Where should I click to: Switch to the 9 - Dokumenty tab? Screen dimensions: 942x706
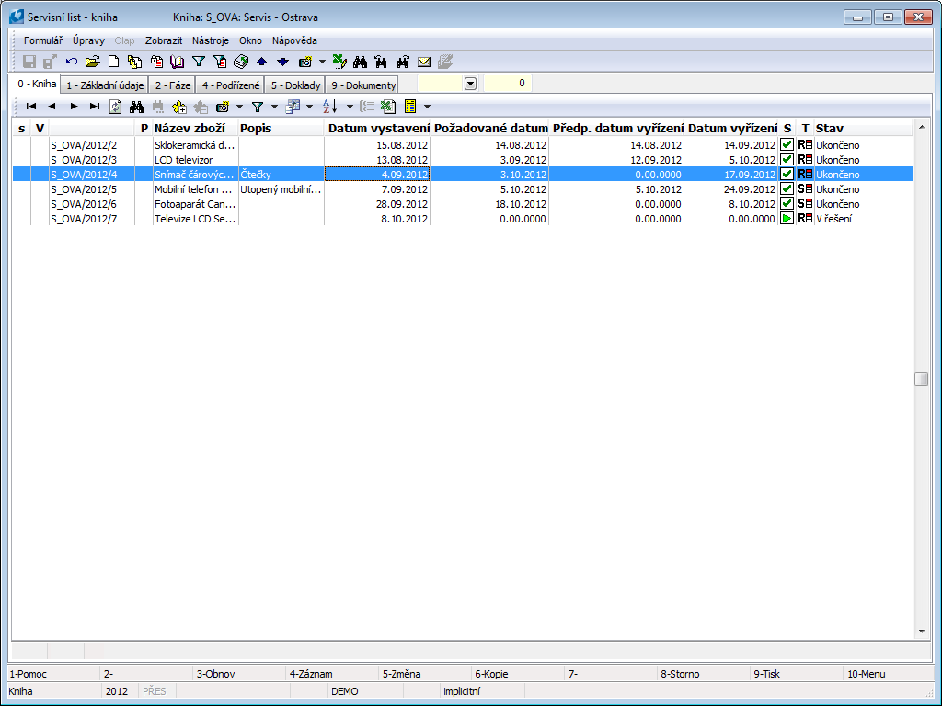pyautogui.click(x=363, y=85)
